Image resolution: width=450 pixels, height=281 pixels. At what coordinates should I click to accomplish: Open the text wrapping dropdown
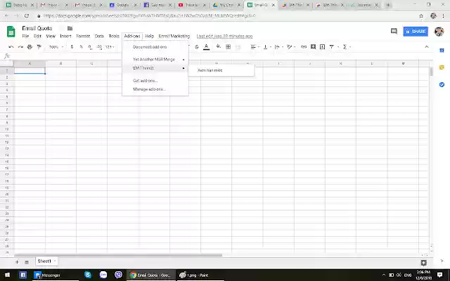click(x=279, y=47)
